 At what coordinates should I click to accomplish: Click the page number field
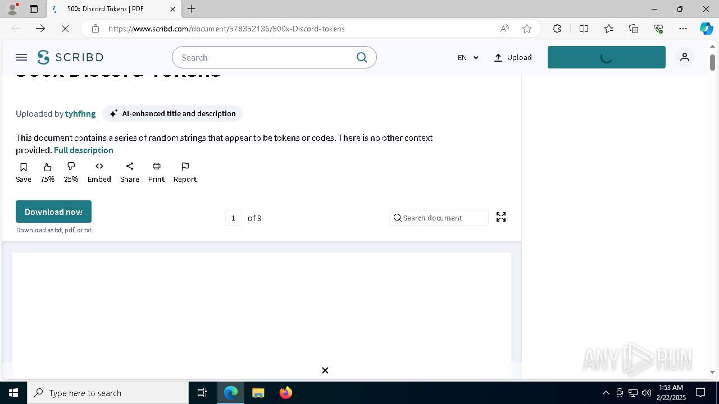234,218
